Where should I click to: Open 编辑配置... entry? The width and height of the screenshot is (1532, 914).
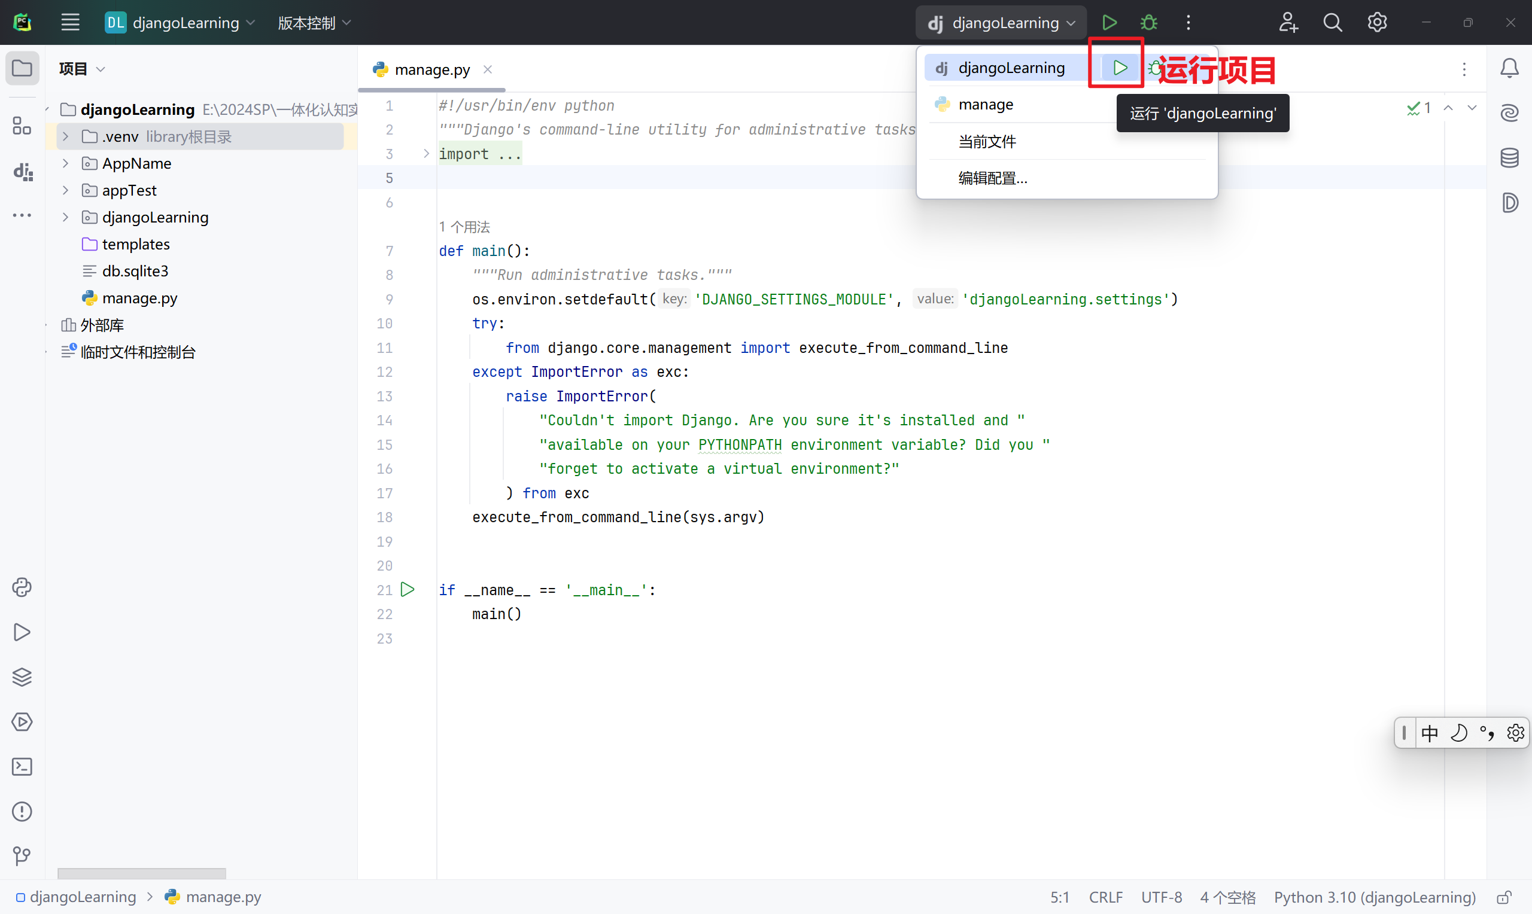992,179
